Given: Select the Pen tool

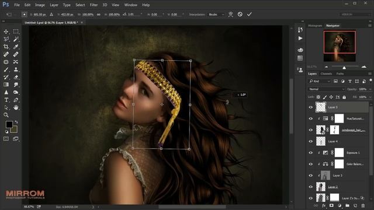Looking at the screenshot, I should 16,100.
